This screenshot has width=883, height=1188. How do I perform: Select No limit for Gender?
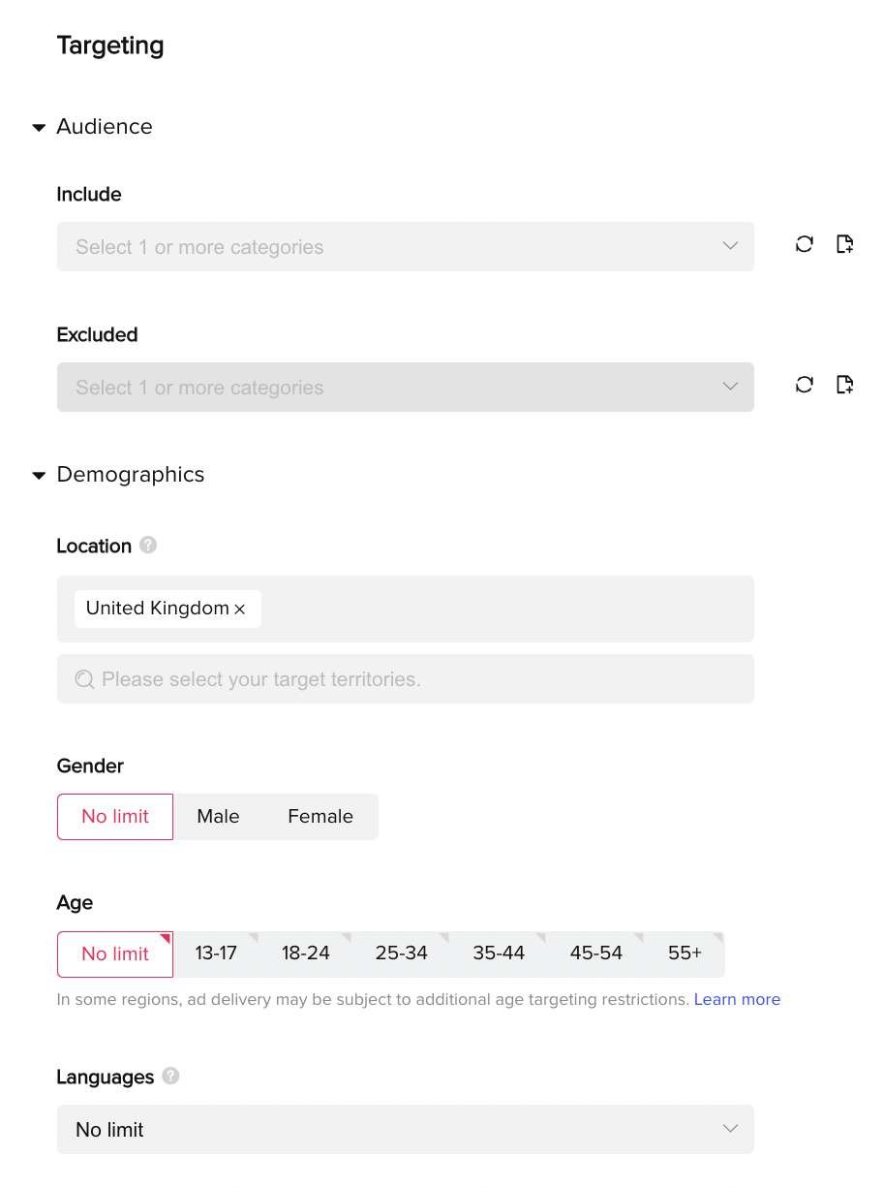point(115,817)
